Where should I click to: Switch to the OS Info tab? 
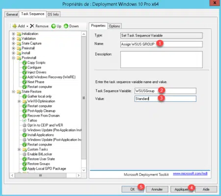(x=53, y=14)
